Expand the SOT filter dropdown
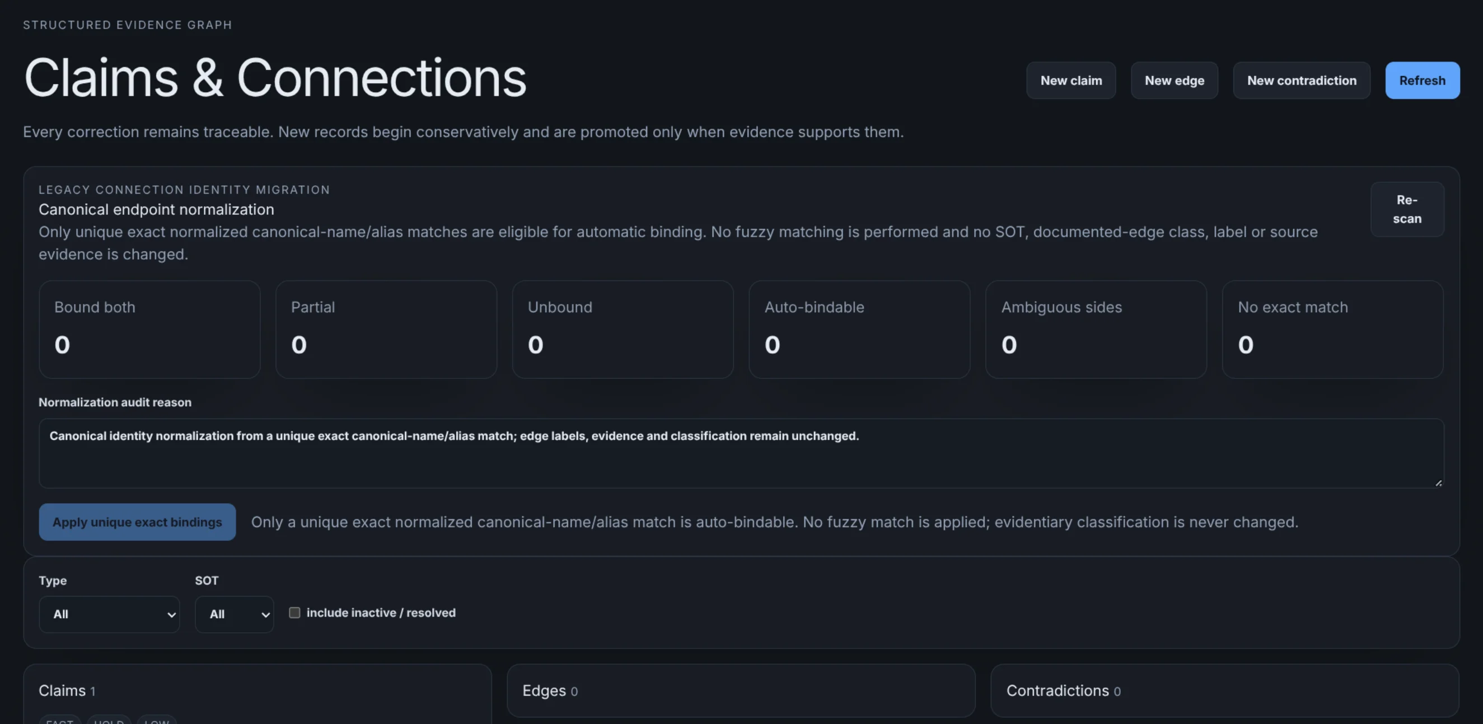The height and width of the screenshot is (724, 1483). [235, 614]
